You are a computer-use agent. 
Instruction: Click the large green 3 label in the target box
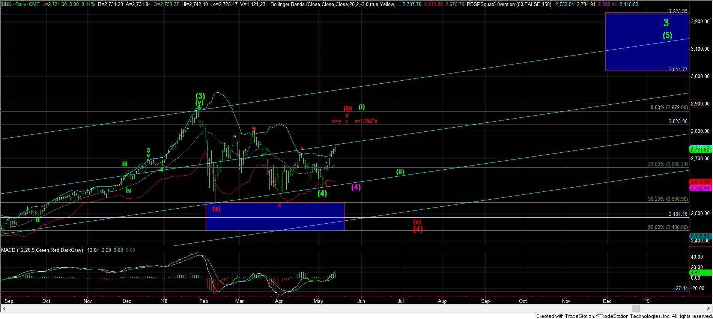[x=666, y=23]
